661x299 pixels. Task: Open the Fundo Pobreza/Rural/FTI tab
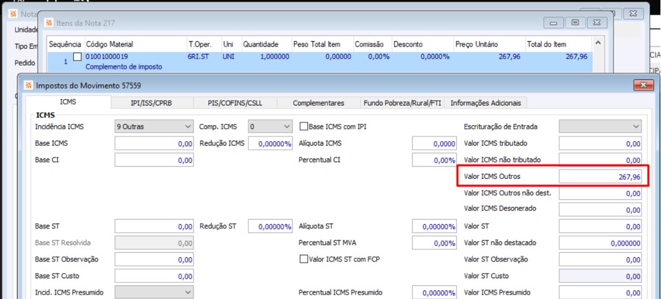(x=402, y=103)
